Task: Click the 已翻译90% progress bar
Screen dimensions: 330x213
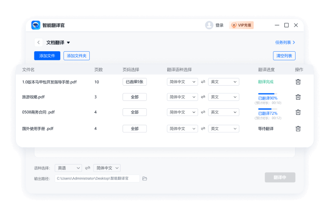Action: point(268,94)
